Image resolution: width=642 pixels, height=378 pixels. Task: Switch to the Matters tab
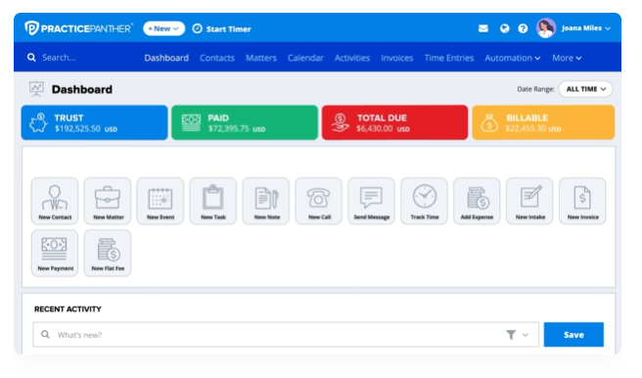261,58
